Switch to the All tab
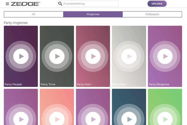The image size is (187, 125). tap(34, 14)
